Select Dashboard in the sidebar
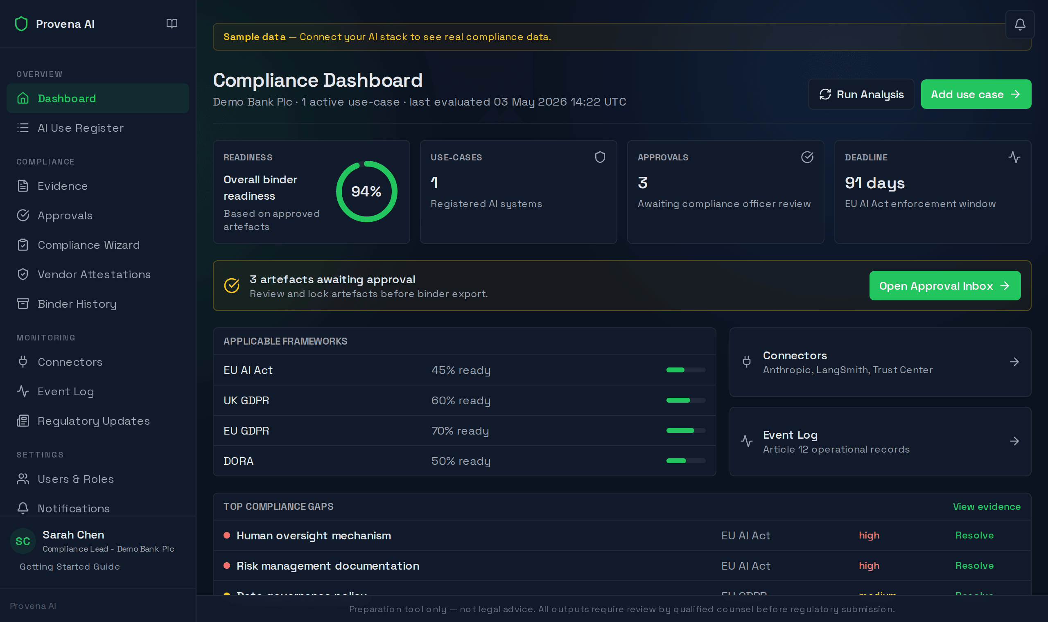This screenshot has height=622, width=1048. (98, 98)
